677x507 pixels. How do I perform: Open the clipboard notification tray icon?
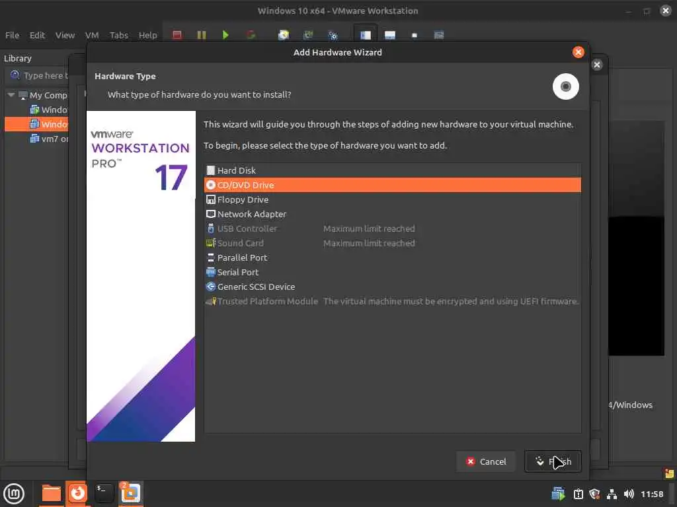[x=578, y=494]
